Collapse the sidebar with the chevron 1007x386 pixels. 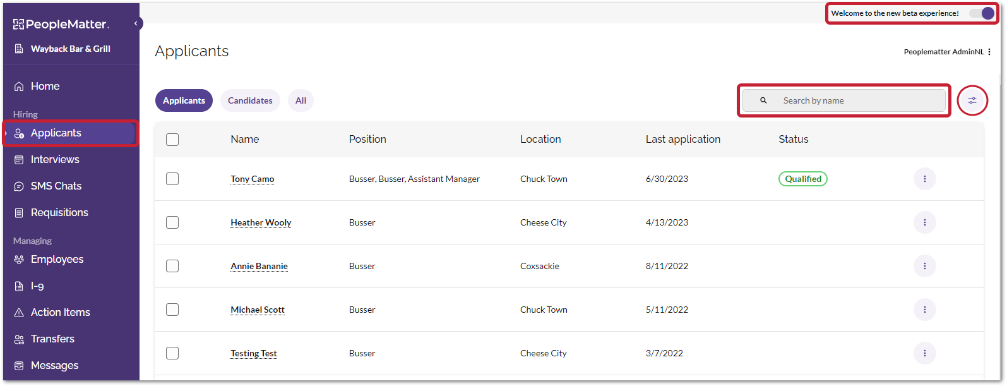[136, 23]
